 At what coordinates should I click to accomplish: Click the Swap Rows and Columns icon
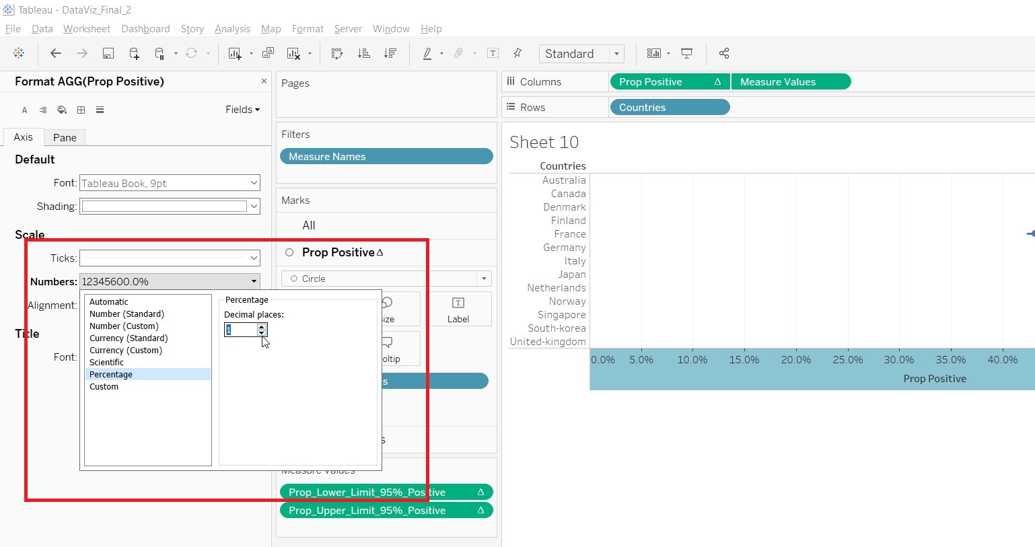coord(337,54)
